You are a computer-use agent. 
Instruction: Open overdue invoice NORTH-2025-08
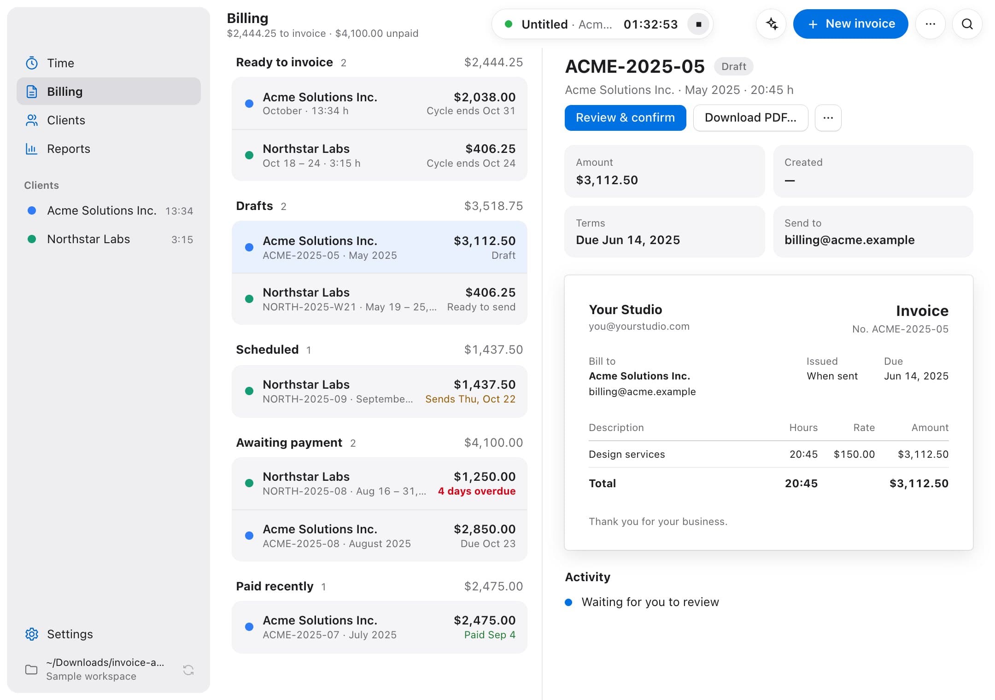380,483
